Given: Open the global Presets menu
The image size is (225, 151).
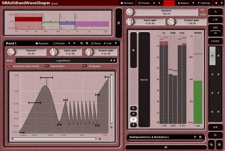Looking at the screenshot, I should click(144, 3).
